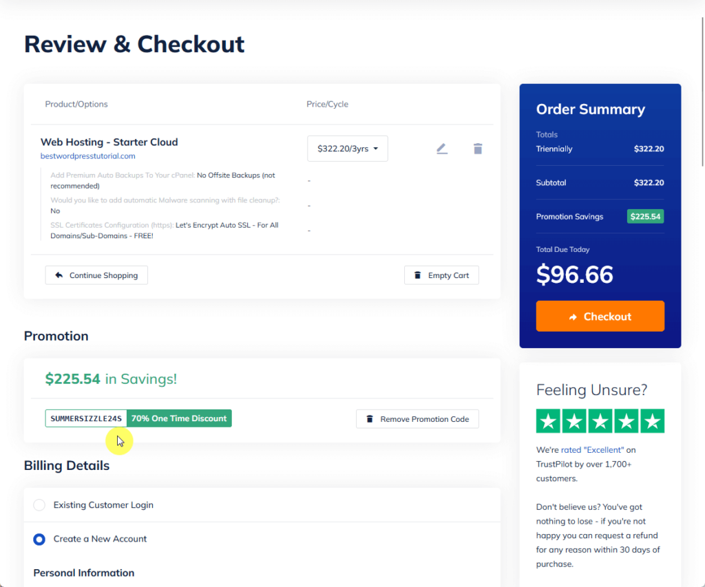Click Remove Promotion Code button
705x587 pixels.
pyautogui.click(x=417, y=419)
